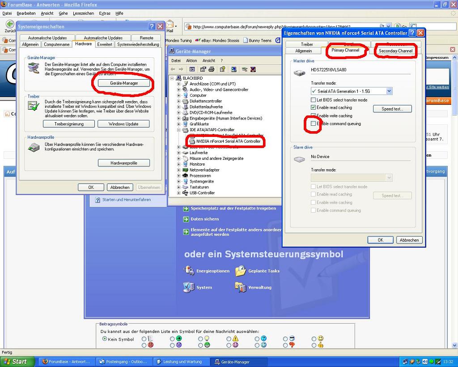Screen dimensions: 458x367
Task: Select the Kein Symbol radio button
Action: click(105, 339)
